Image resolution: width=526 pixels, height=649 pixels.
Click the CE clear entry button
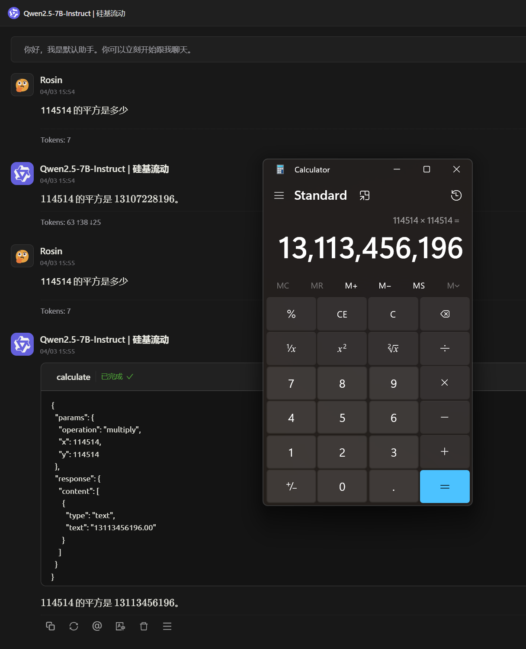coord(342,314)
